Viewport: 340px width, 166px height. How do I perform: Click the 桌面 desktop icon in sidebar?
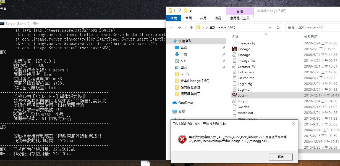click(x=177, y=47)
